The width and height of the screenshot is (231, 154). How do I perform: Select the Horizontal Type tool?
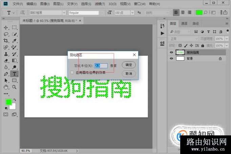[14, 74]
